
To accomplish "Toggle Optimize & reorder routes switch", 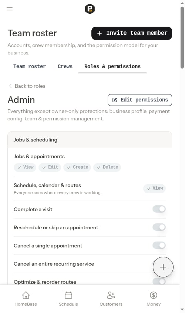I will pyautogui.click(x=159, y=282).
